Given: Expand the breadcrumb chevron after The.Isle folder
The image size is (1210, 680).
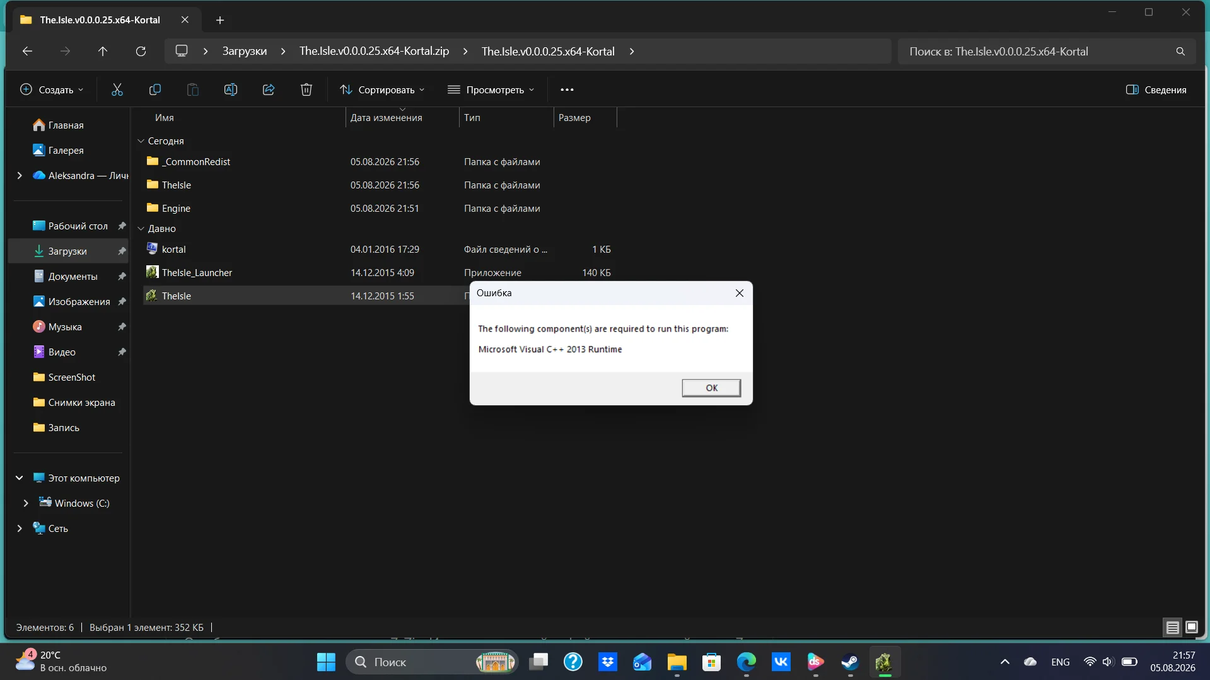Looking at the screenshot, I should click(x=632, y=51).
